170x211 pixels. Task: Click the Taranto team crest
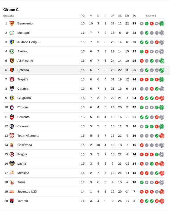pyautogui.click(x=12, y=201)
